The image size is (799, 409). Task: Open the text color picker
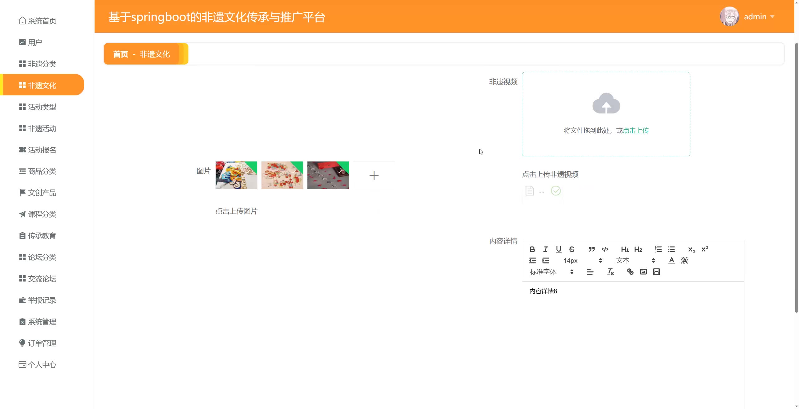[671, 261]
